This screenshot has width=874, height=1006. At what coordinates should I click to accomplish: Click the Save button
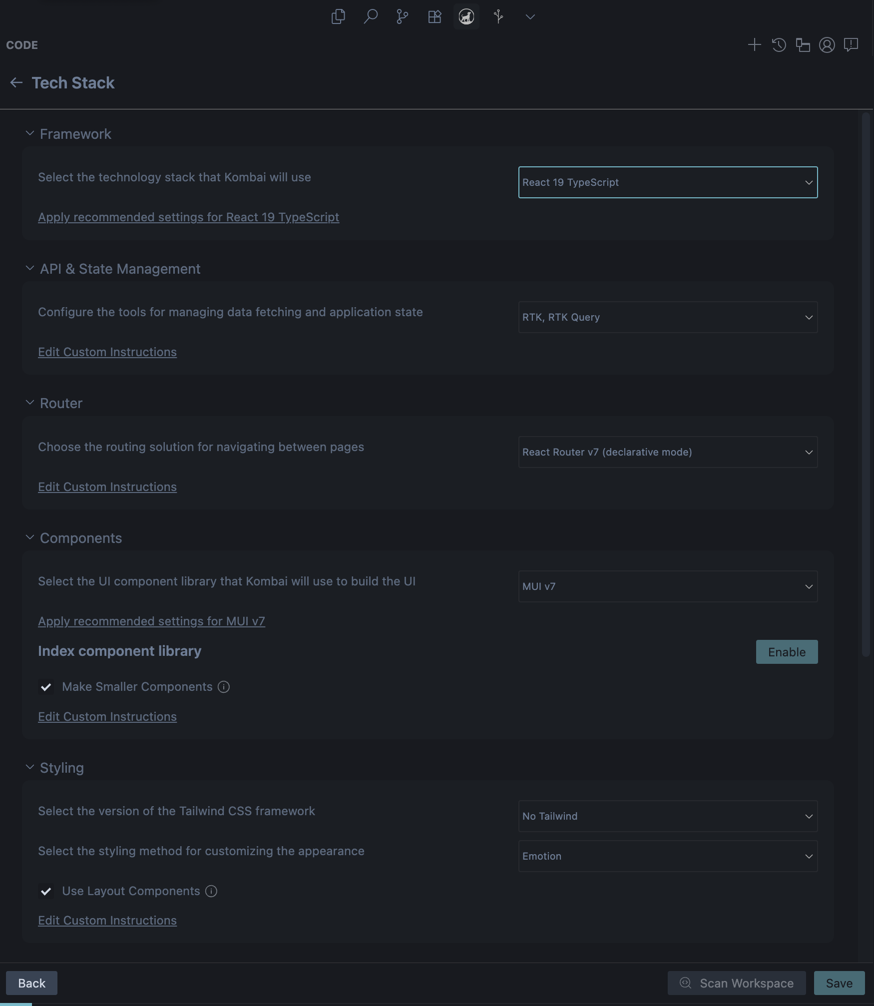point(839,983)
